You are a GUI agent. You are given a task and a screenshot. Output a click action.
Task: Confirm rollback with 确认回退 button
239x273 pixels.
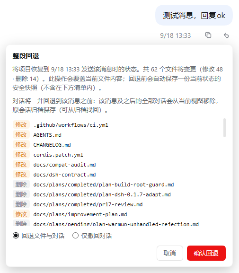(x=206, y=253)
